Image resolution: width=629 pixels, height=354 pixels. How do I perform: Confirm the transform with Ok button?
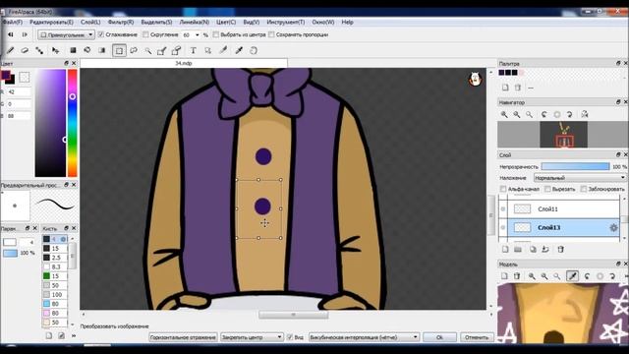pyautogui.click(x=439, y=337)
